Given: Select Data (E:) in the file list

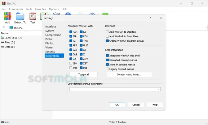Looking at the screenshot, I should (10, 47).
